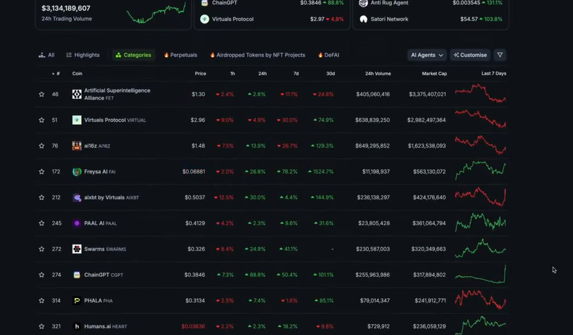
Task: Open Virtuals Protocol VIRTUAL table link
Action: coord(115,120)
